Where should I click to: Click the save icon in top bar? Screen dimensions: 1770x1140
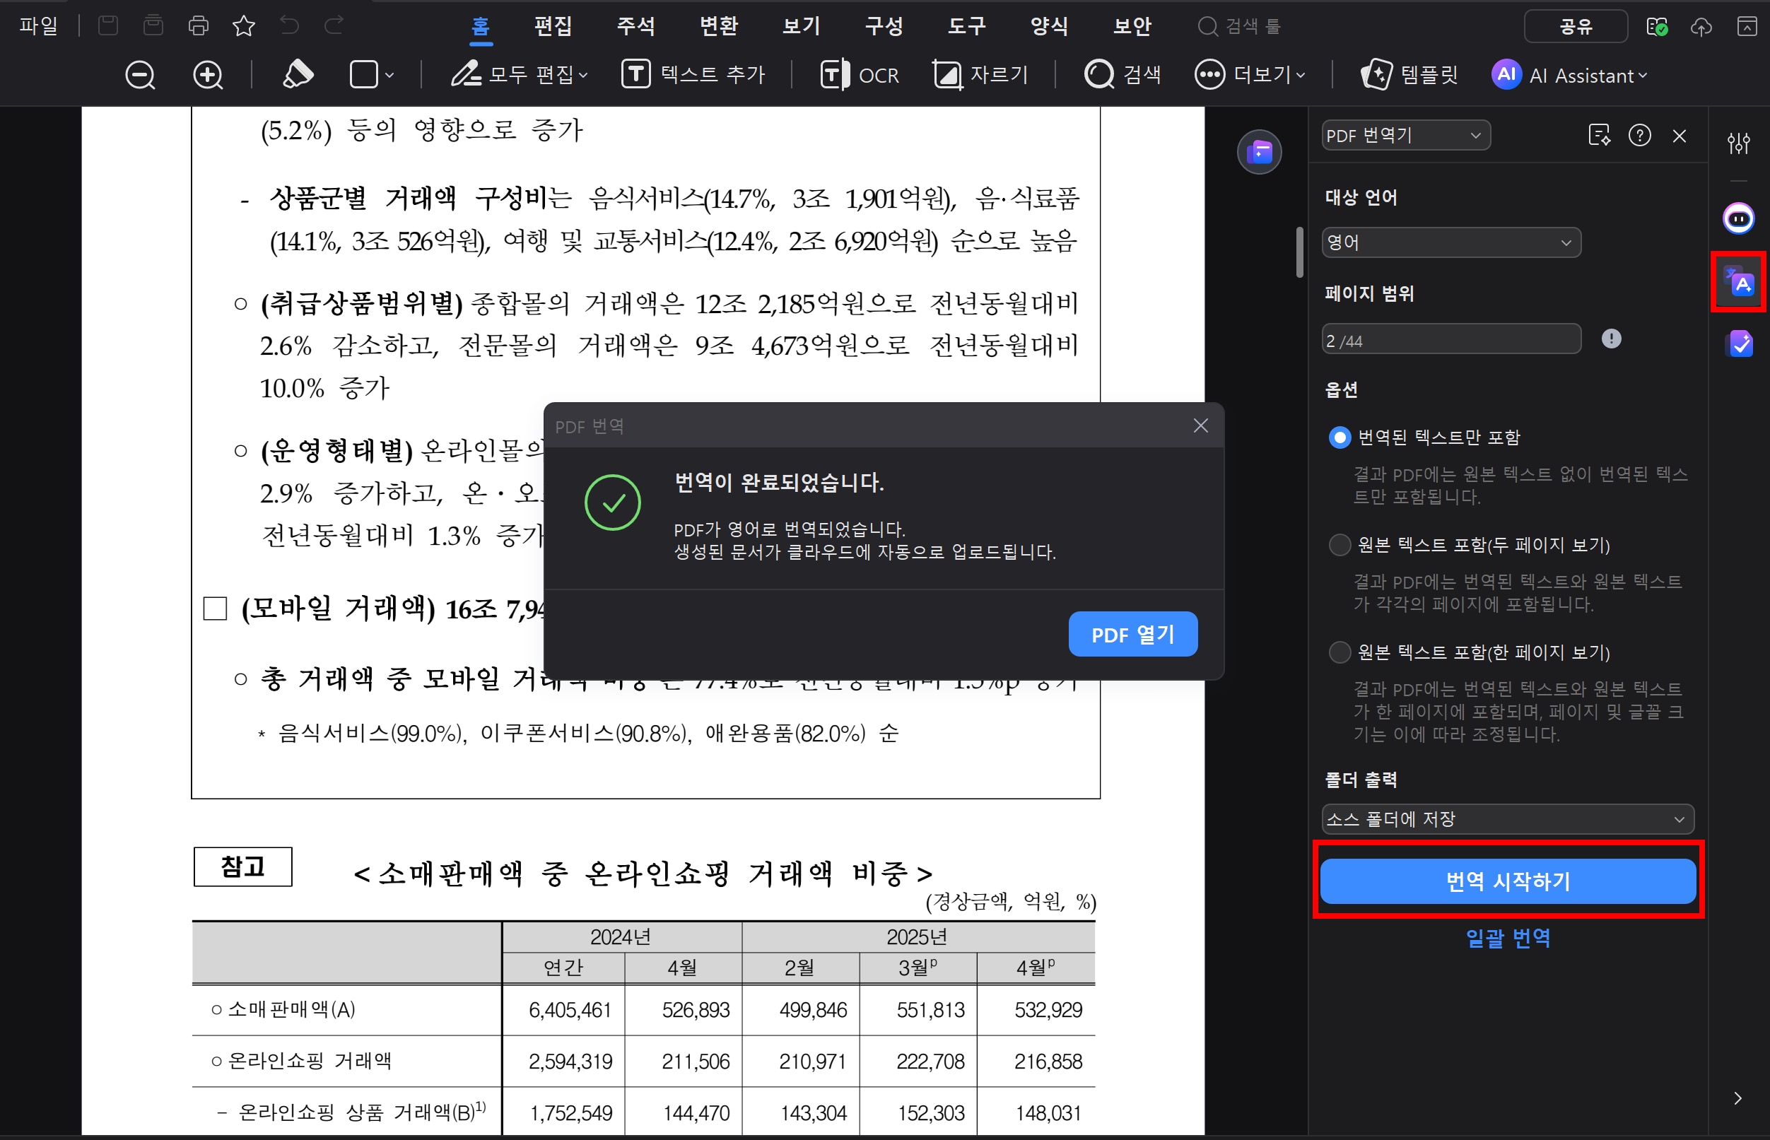tap(108, 26)
